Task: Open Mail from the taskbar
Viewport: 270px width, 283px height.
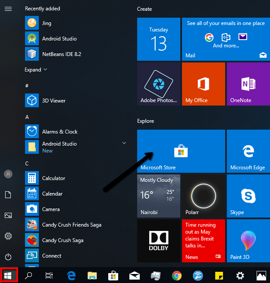Action: [135, 276]
